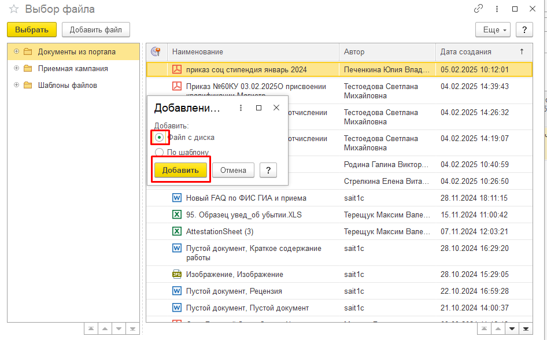Click the PDF icon of приказ соц стипендия
The image size is (547, 340).
(x=177, y=70)
